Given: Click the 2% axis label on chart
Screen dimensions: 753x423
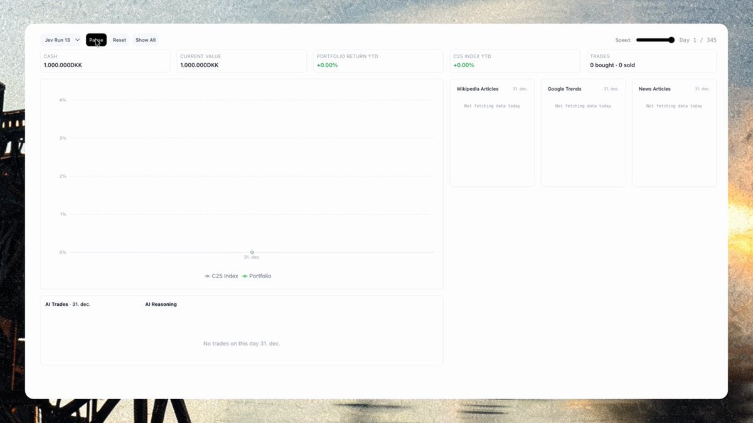Looking at the screenshot, I should click(x=63, y=176).
